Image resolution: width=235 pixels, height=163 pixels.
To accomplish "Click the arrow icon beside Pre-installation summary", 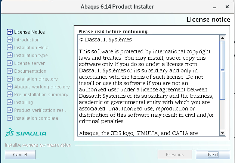I will coord(10,94).
